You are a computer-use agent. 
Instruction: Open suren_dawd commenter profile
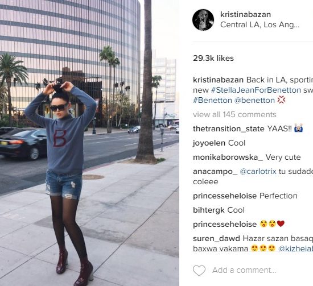pyautogui.click(x=216, y=239)
